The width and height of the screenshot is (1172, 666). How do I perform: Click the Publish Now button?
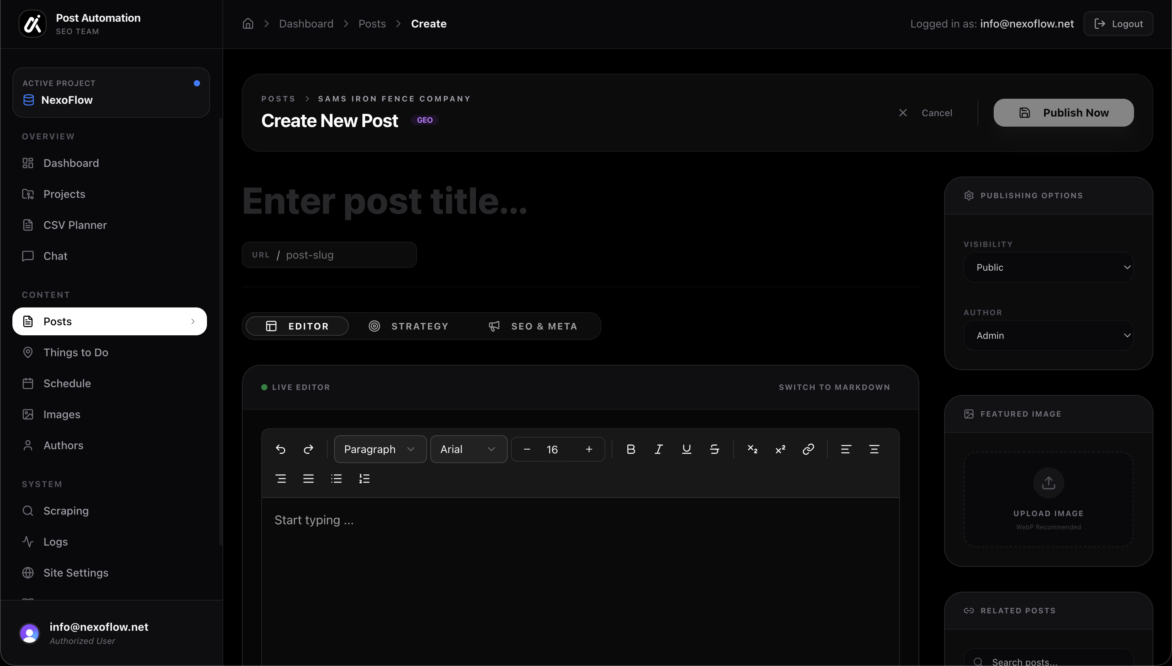(1063, 113)
